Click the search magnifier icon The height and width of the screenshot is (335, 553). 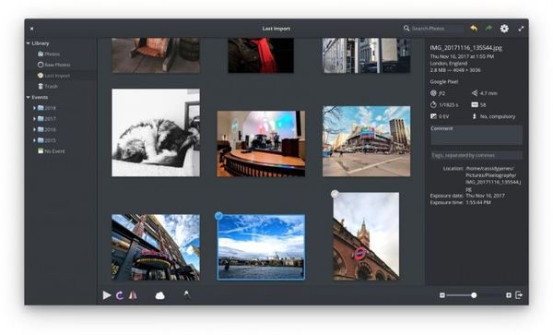pos(406,28)
